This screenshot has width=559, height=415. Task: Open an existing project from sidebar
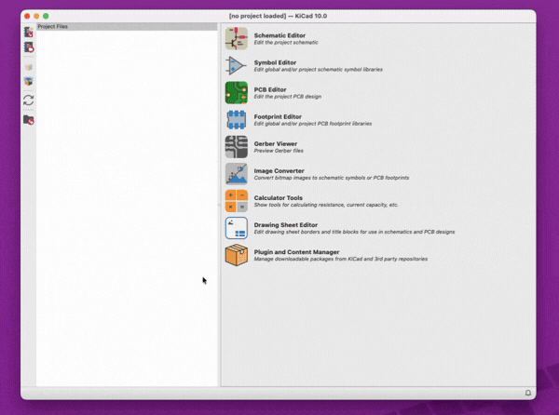coord(29,47)
